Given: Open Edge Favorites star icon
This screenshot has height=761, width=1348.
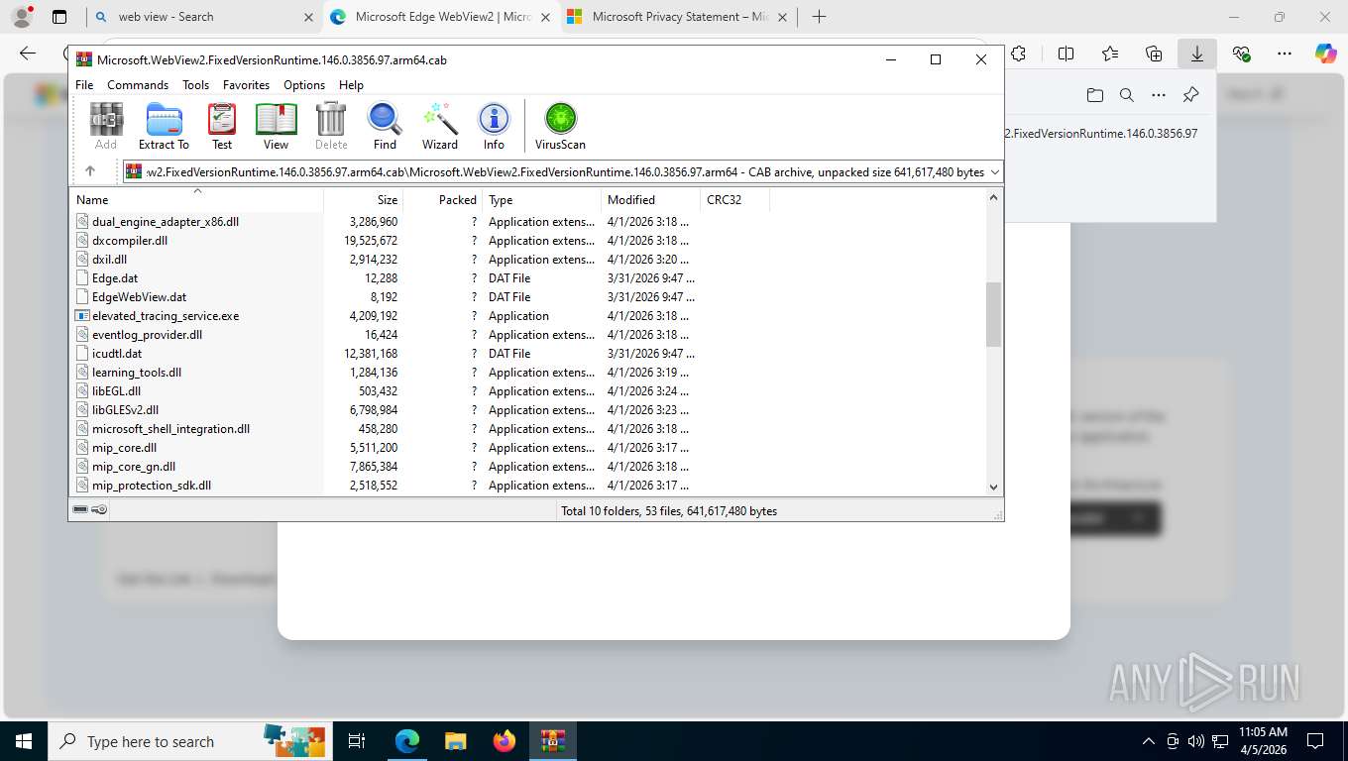Looking at the screenshot, I should (1110, 54).
